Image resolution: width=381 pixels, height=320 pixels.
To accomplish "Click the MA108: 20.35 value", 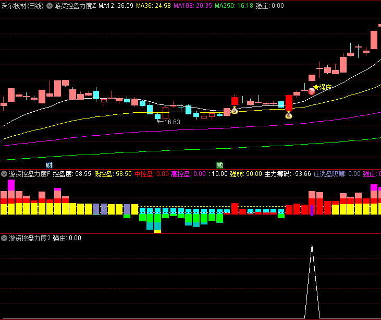I will pos(193,6).
